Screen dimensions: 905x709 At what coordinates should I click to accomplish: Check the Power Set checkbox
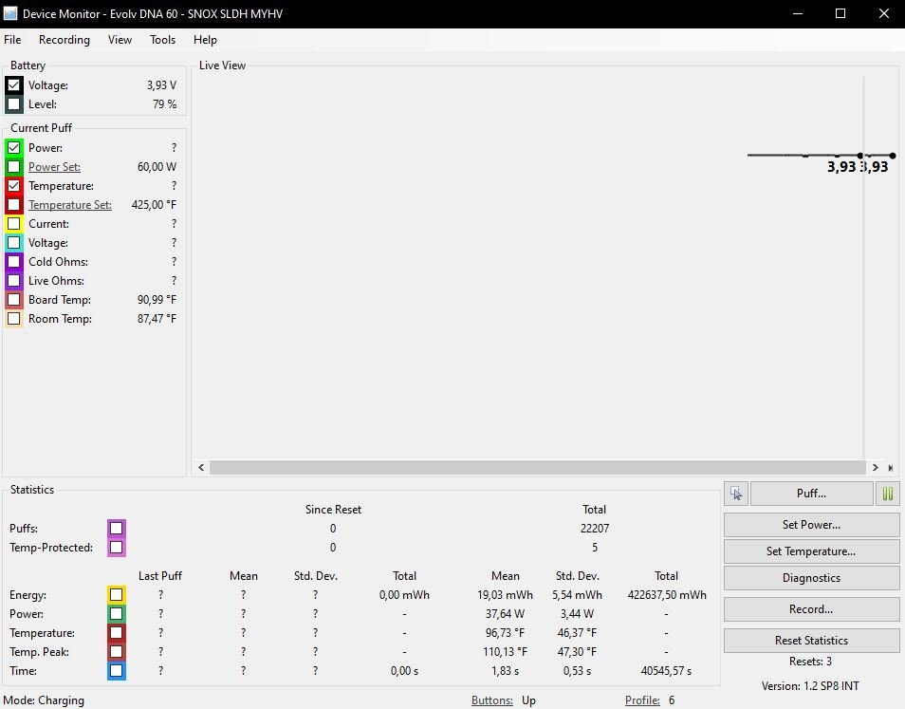14,167
